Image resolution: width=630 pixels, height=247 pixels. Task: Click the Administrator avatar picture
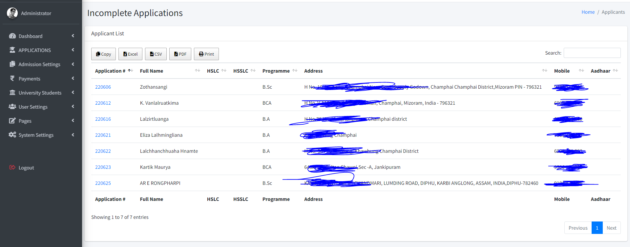(12, 13)
